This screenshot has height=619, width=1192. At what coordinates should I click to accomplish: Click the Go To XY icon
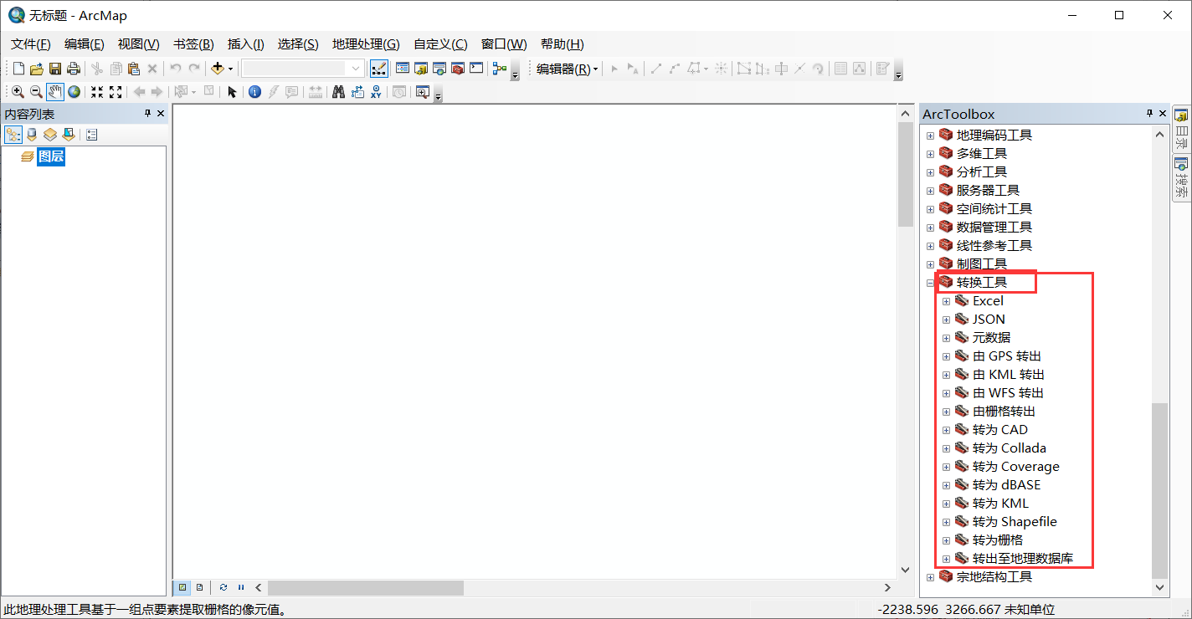point(376,92)
